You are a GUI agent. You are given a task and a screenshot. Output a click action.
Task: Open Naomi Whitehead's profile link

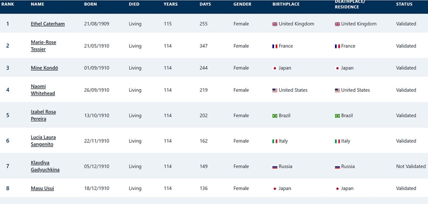coord(43,90)
